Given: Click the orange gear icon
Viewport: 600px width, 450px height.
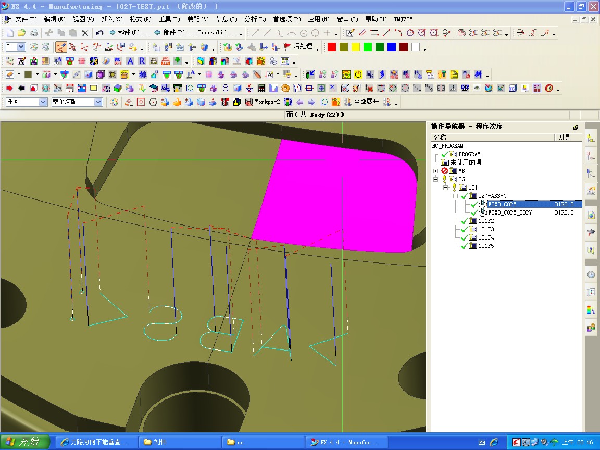Looking at the screenshot, I should [x=285, y=89].
